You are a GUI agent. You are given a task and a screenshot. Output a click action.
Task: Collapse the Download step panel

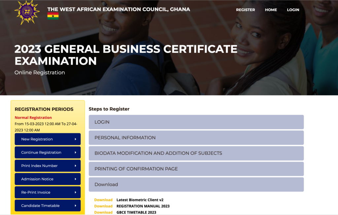(196, 185)
